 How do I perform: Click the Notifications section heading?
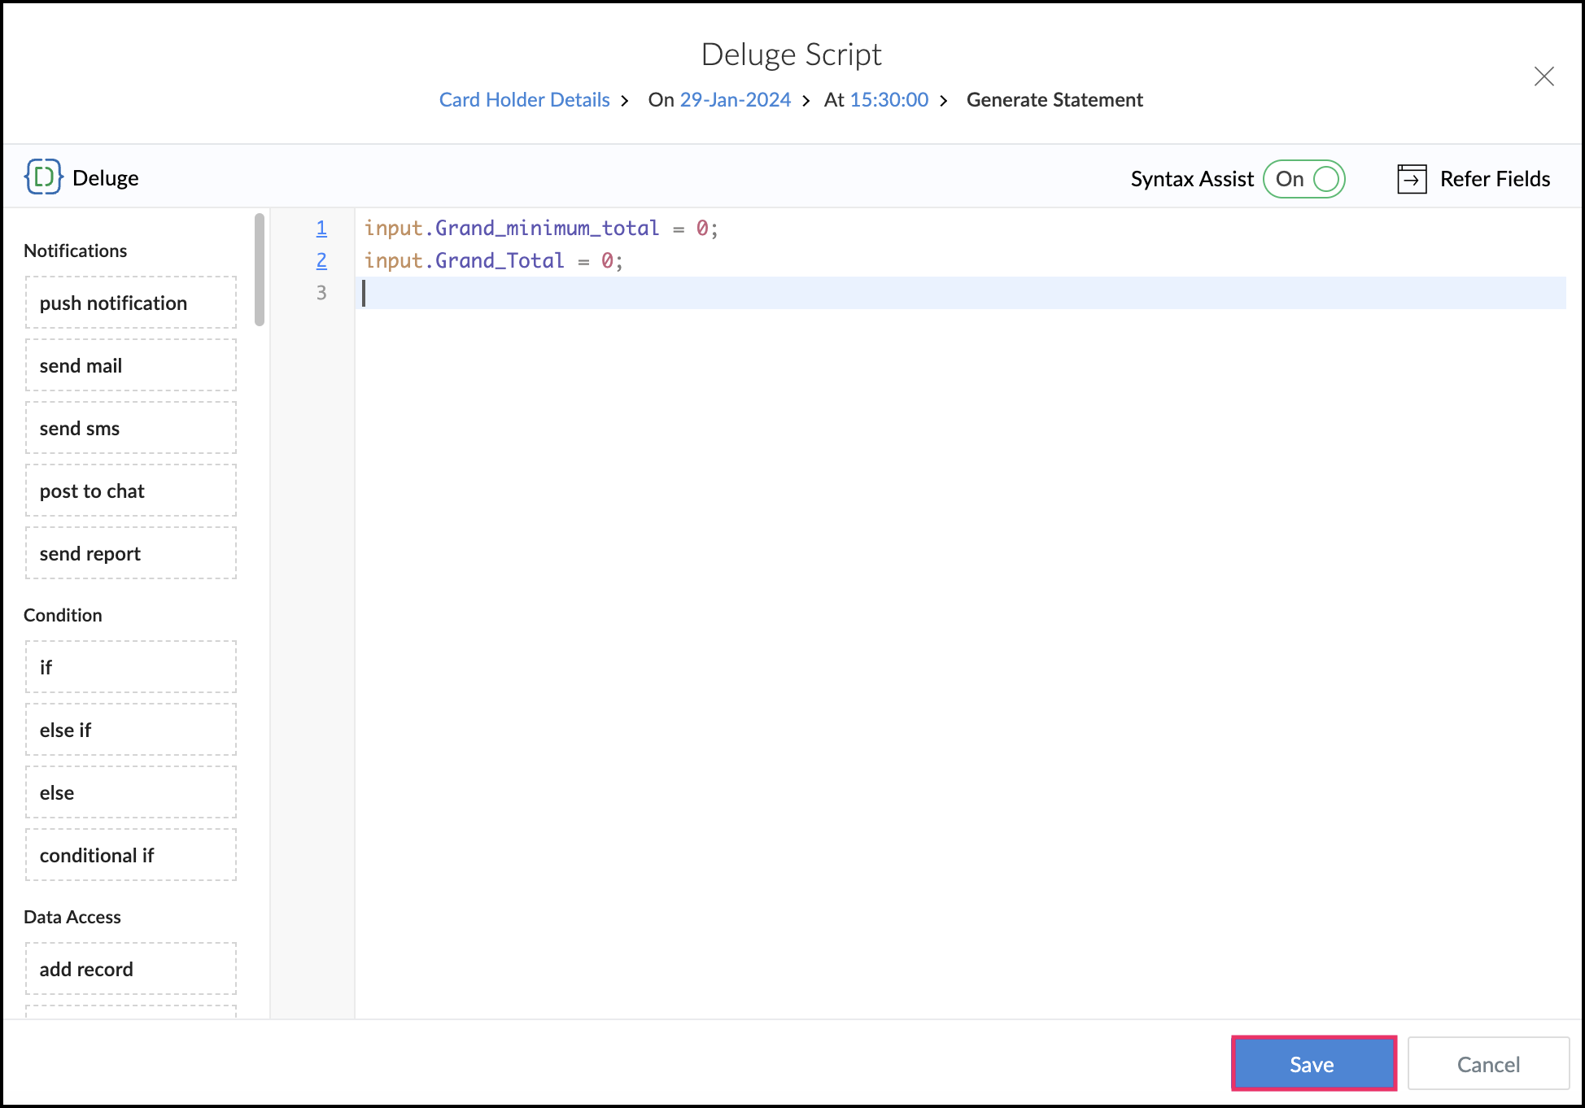pos(75,251)
